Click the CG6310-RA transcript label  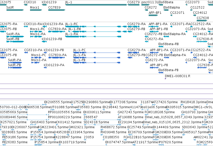(x=33, y=24)
